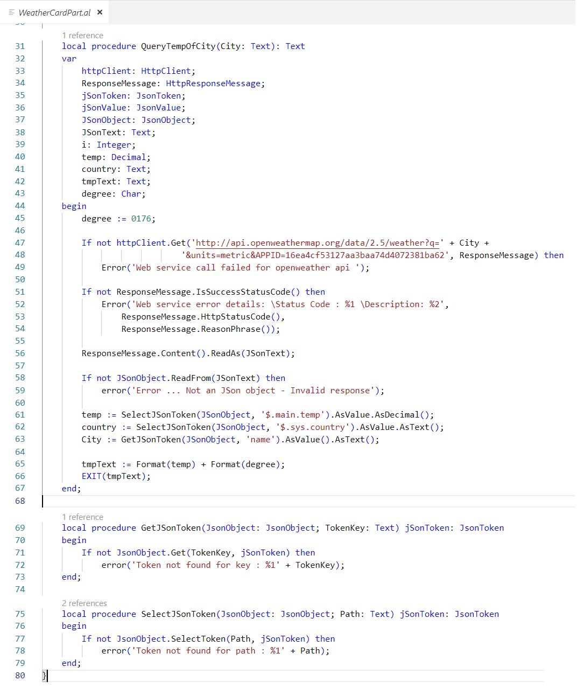The height and width of the screenshot is (695, 577).
Task: Click the QueryTempOfCity procedure name
Action: (x=178, y=46)
